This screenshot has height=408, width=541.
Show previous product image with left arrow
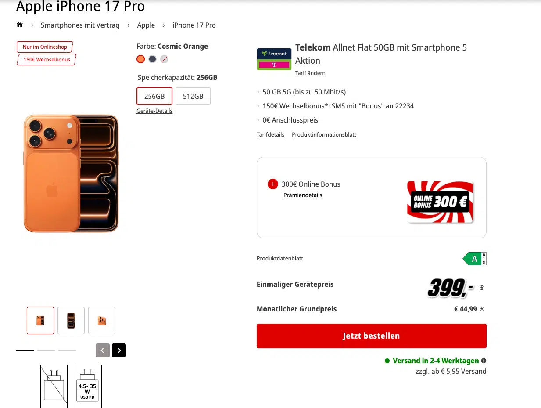[103, 350]
